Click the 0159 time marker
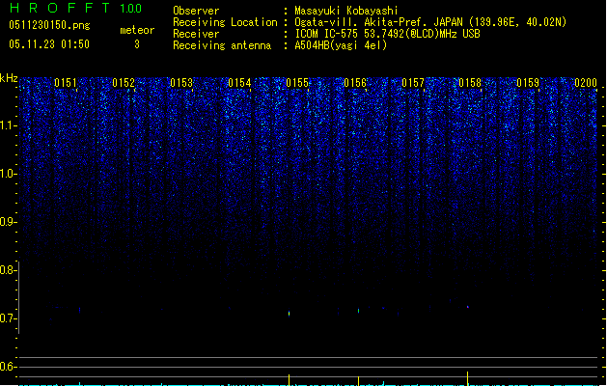The image size is (607, 386). 528,83
